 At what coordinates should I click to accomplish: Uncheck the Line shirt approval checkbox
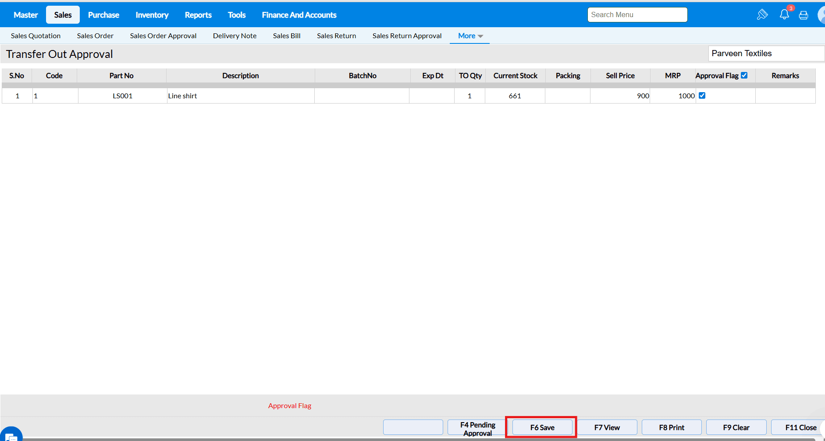coord(702,96)
